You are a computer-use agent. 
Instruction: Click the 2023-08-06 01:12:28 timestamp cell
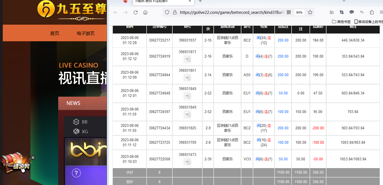pyautogui.click(x=130, y=40)
